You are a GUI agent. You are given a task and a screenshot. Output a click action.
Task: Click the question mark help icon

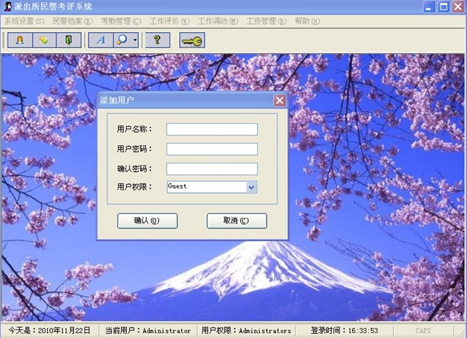[x=157, y=40]
